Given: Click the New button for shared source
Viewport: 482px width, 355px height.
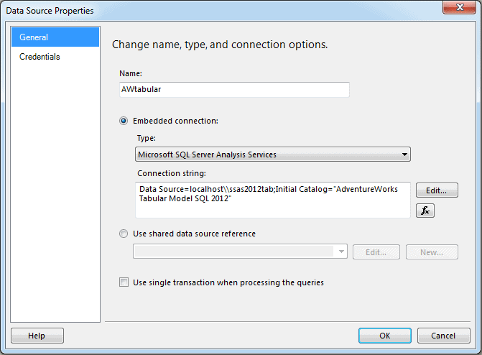Looking at the screenshot, I should 432,252.
